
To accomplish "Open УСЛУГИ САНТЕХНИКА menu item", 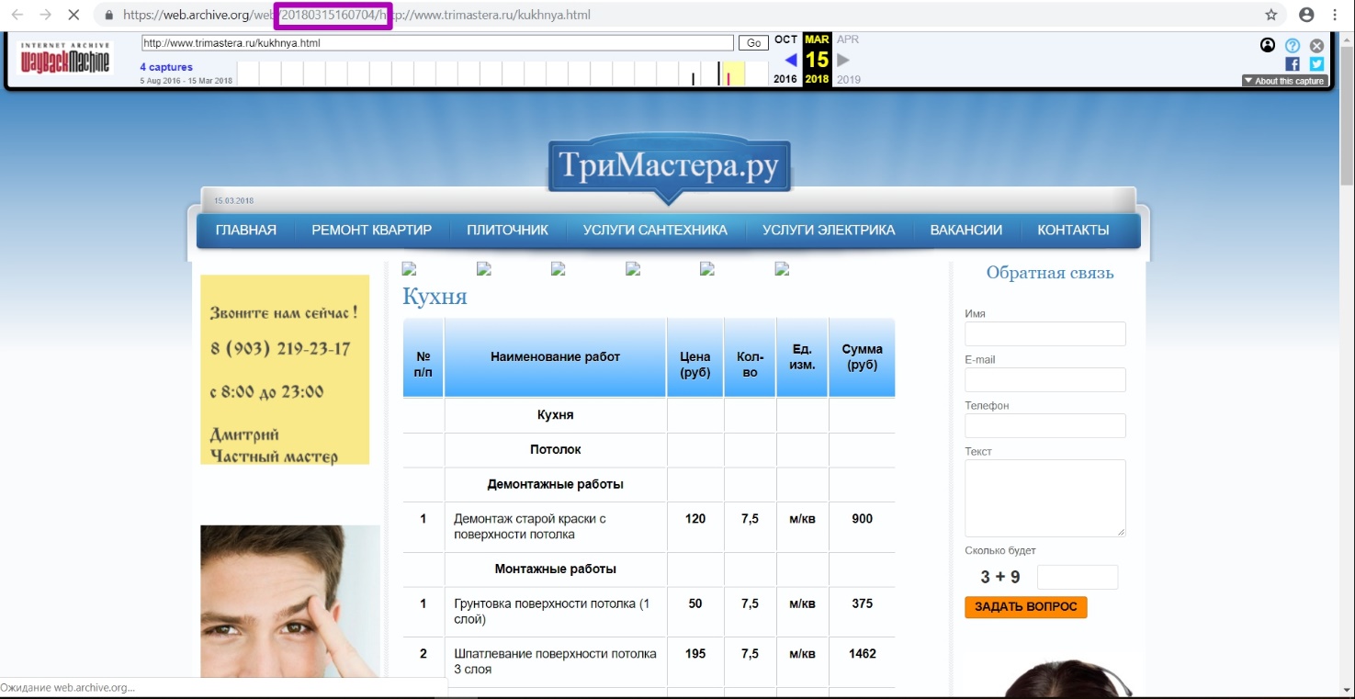I will [x=655, y=231].
